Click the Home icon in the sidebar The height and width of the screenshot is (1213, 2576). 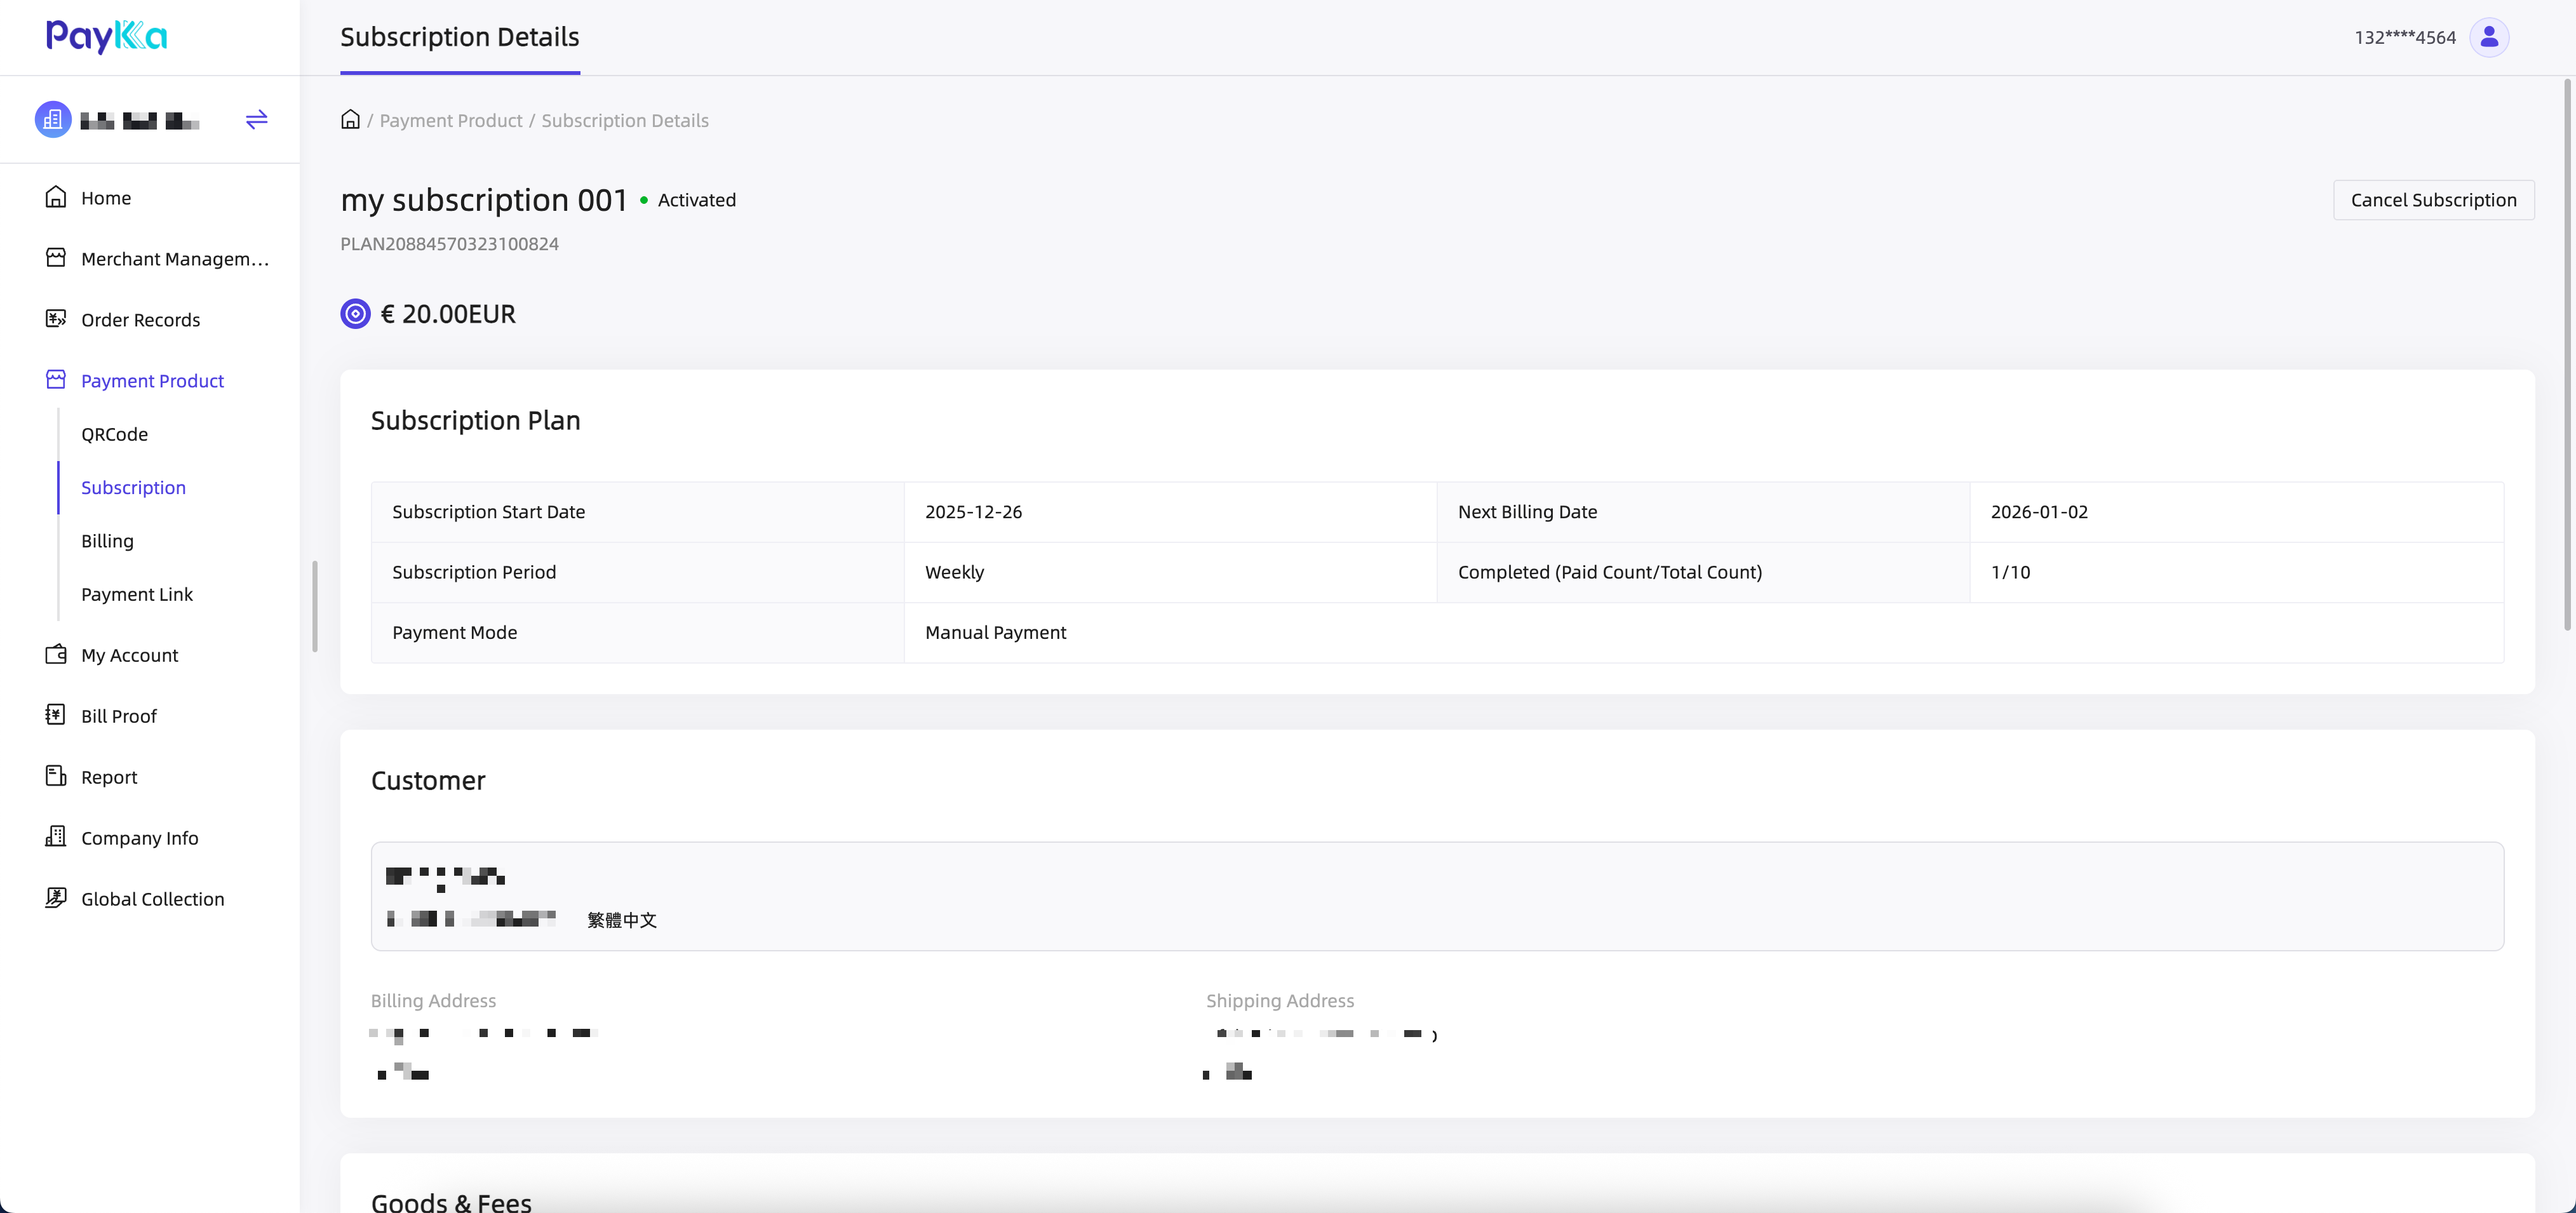point(56,197)
